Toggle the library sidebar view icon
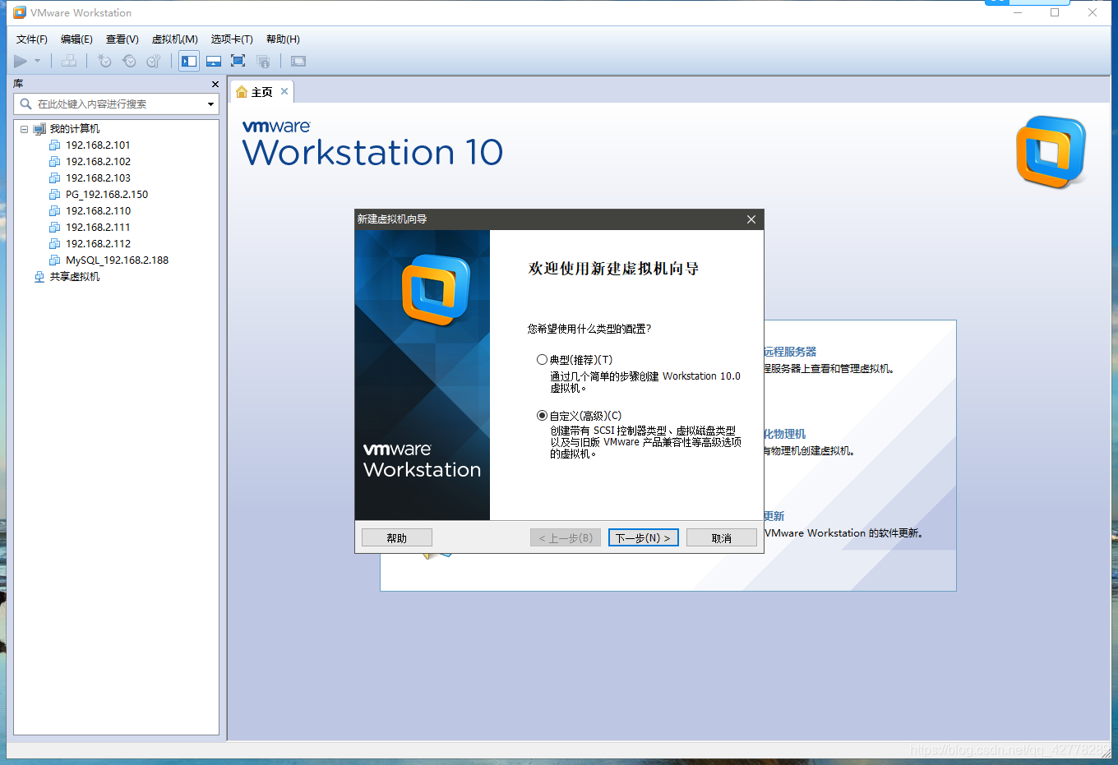 tap(189, 61)
